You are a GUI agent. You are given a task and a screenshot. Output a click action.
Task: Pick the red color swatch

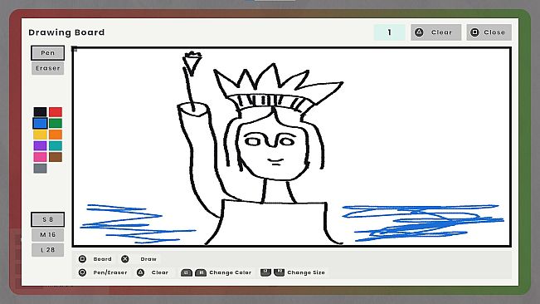(56, 111)
